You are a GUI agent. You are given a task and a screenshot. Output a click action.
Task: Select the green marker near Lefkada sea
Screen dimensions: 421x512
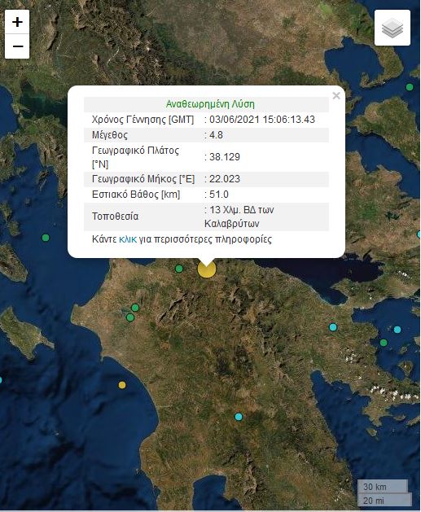click(46, 238)
